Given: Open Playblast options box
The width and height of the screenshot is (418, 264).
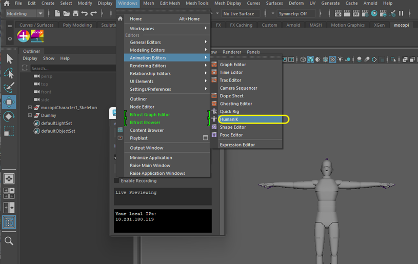Looking at the screenshot, I should pyautogui.click(x=205, y=138).
